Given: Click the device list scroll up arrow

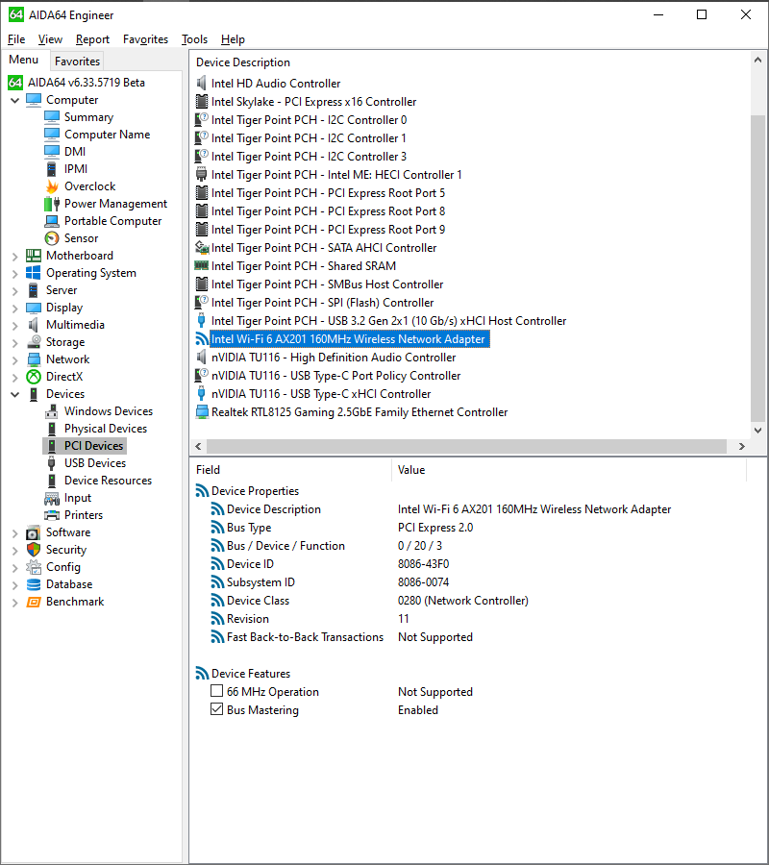Looking at the screenshot, I should [758, 60].
